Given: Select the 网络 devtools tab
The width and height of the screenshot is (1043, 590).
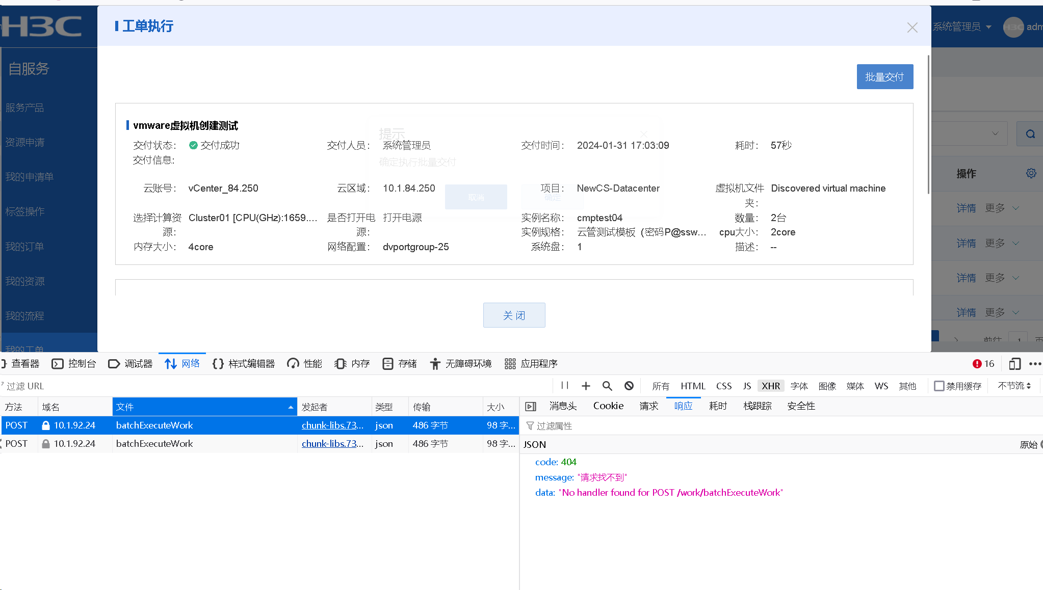Looking at the screenshot, I should pyautogui.click(x=182, y=364).
